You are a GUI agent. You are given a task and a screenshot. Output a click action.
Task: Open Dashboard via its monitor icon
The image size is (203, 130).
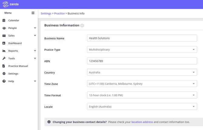[4, 43]
